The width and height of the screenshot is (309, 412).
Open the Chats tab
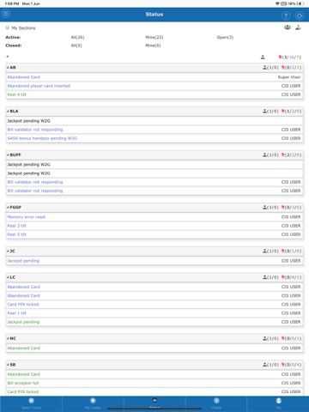click(x=216, y=403)
